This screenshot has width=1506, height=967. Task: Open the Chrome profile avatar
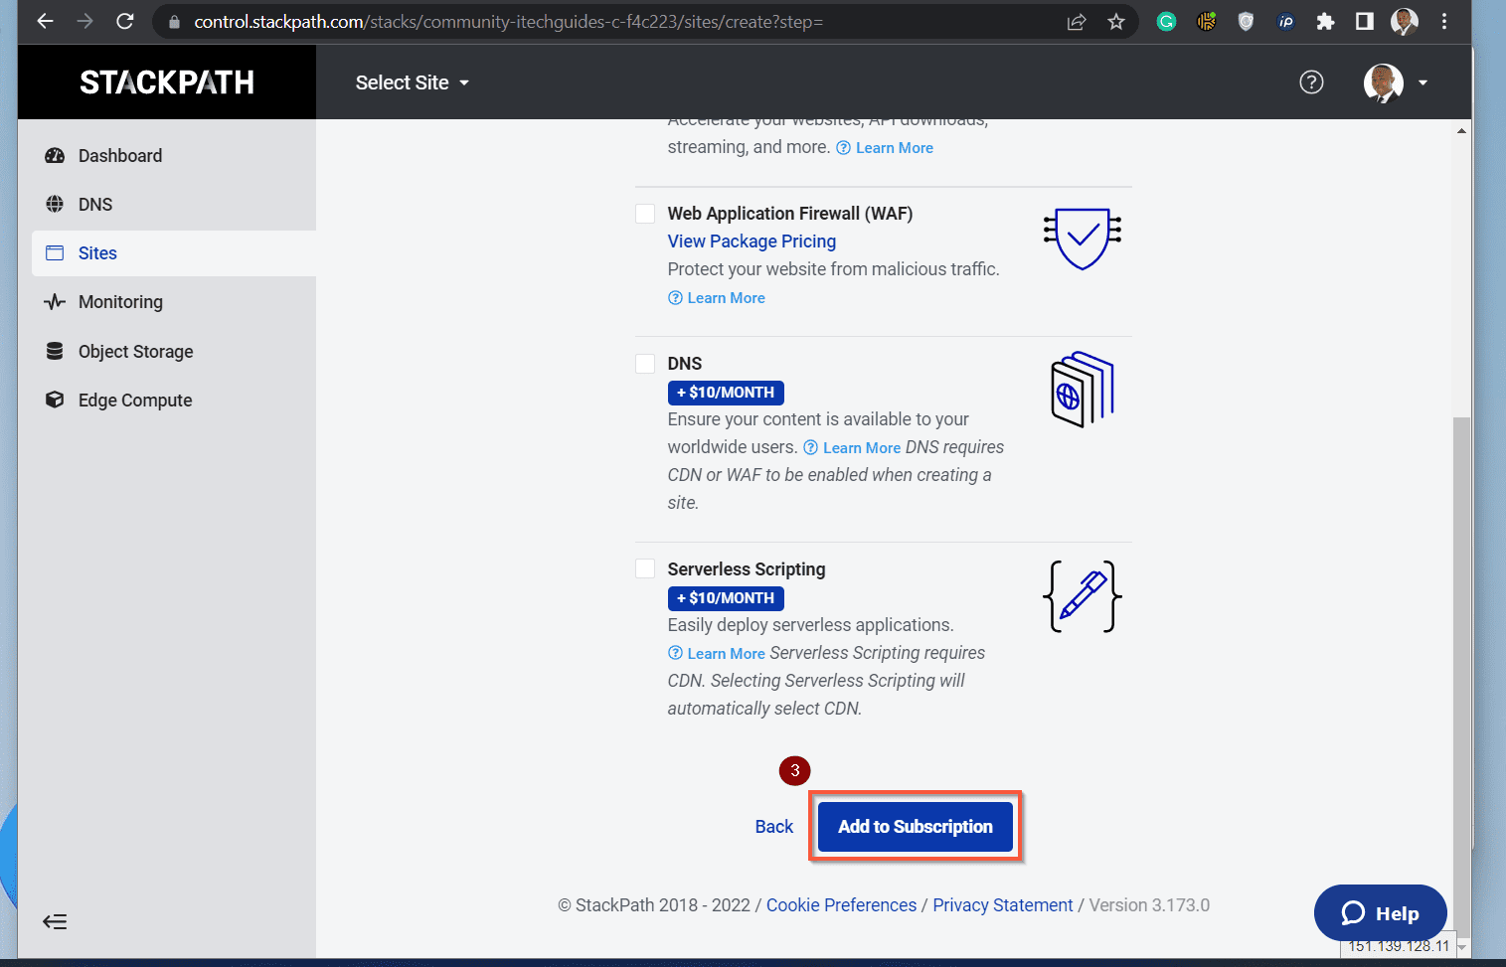click(1405, 22)
